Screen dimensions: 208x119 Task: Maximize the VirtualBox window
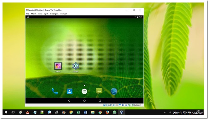134,10
